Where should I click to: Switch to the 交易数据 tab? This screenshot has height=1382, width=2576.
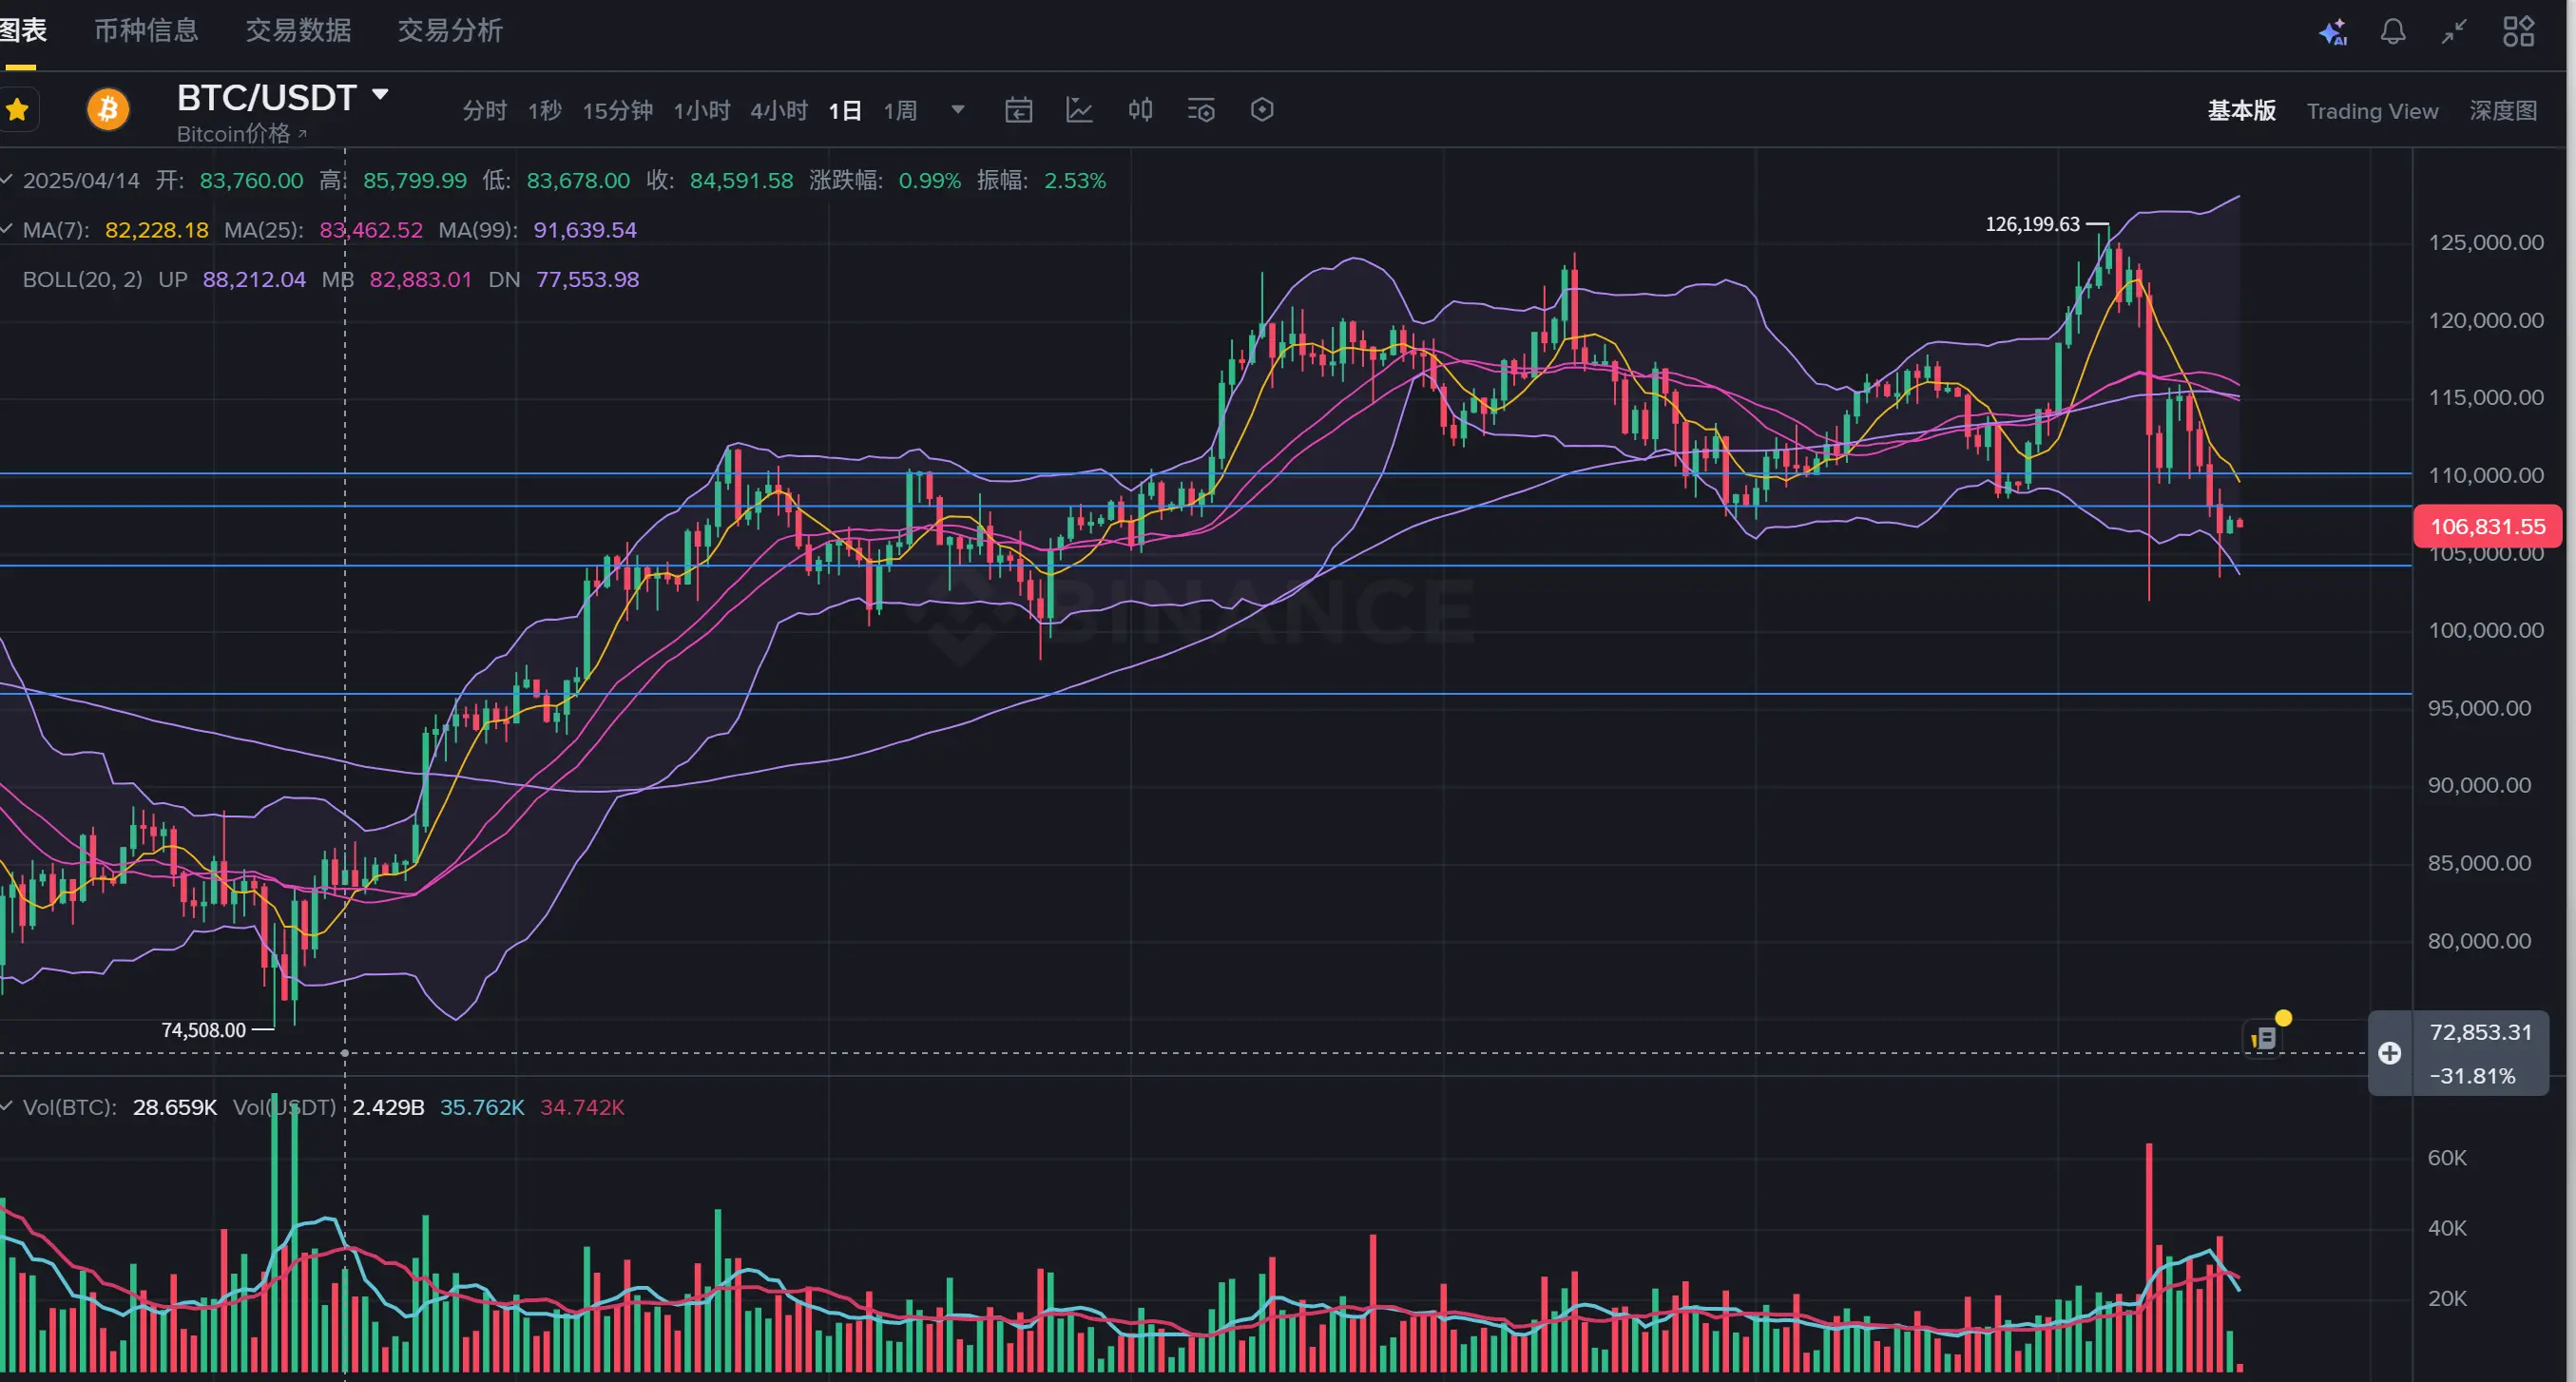pyautogui.click(x=298, y=30)
